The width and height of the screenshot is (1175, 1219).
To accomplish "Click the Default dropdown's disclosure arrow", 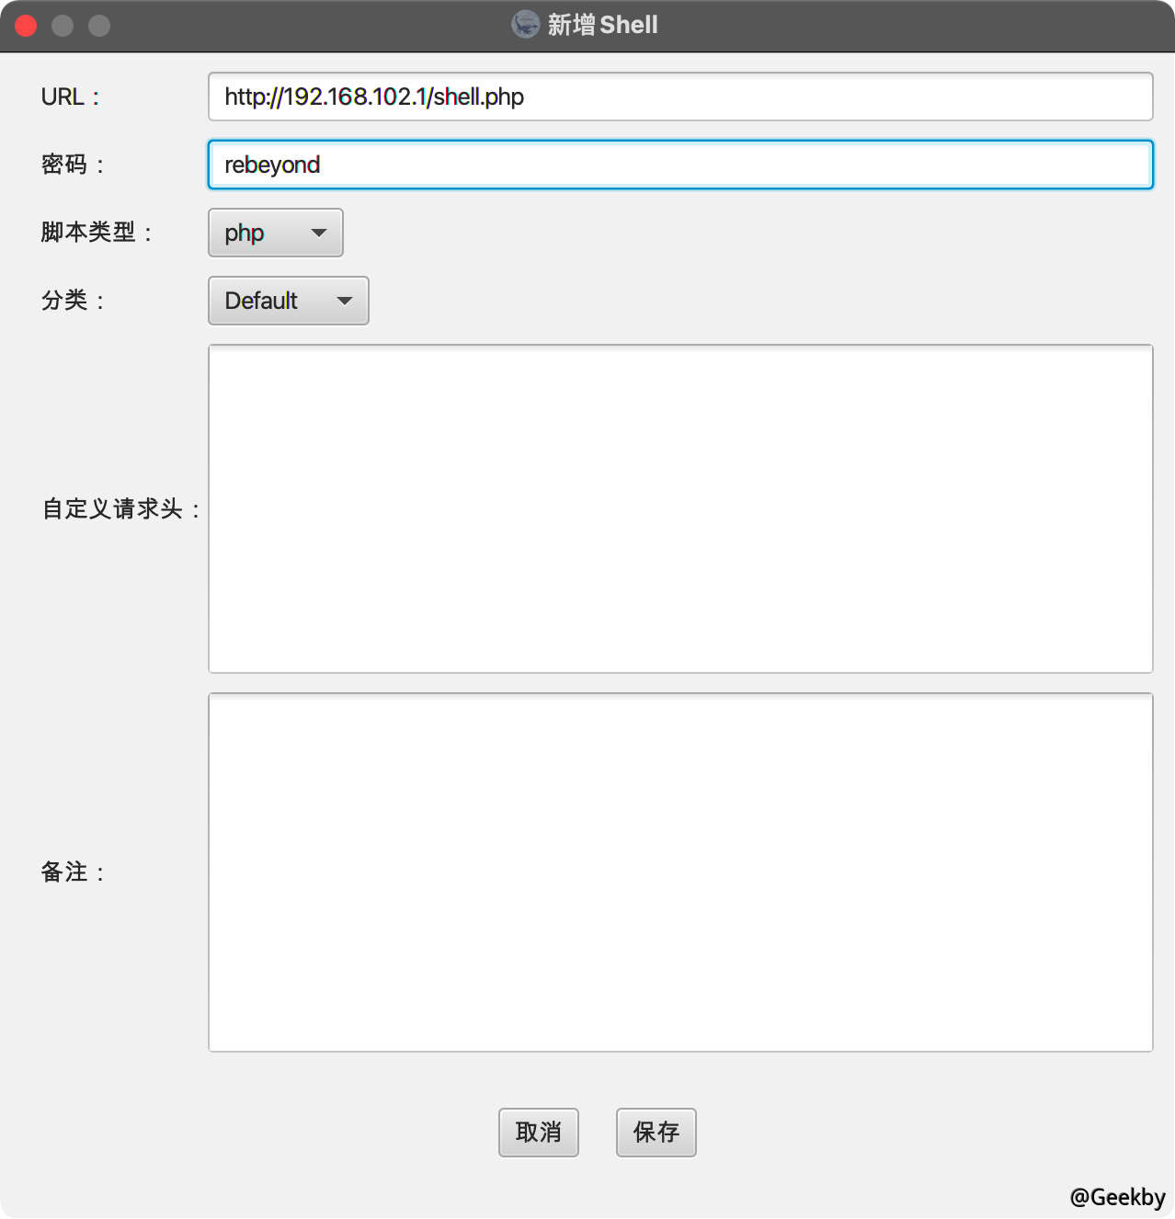I will coord(345,301).
